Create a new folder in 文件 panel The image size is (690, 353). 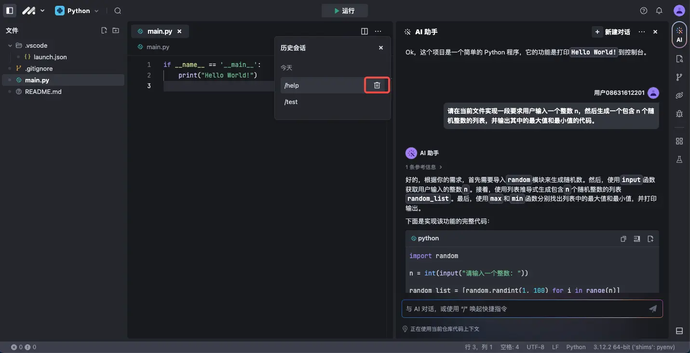(x=116, y=31)
